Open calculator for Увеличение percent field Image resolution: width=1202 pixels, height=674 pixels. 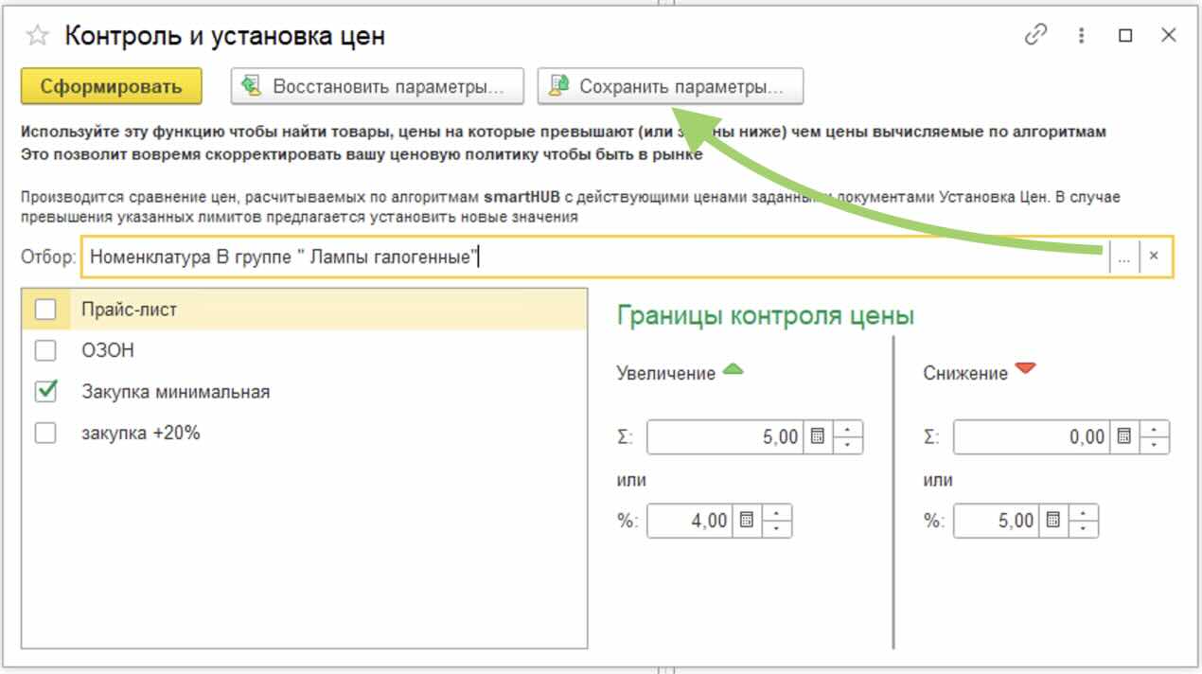[746, 521]
